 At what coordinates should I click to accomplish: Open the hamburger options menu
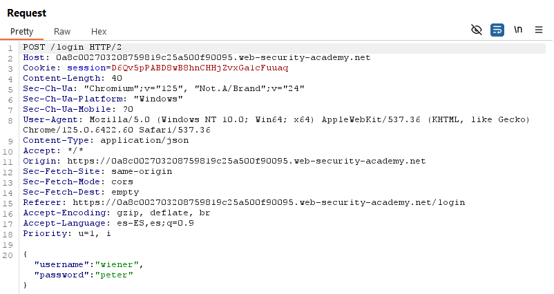tap(539, 30)
